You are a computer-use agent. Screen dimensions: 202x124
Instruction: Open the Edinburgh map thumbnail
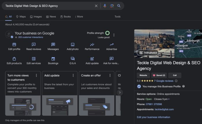tap(188, 44)
